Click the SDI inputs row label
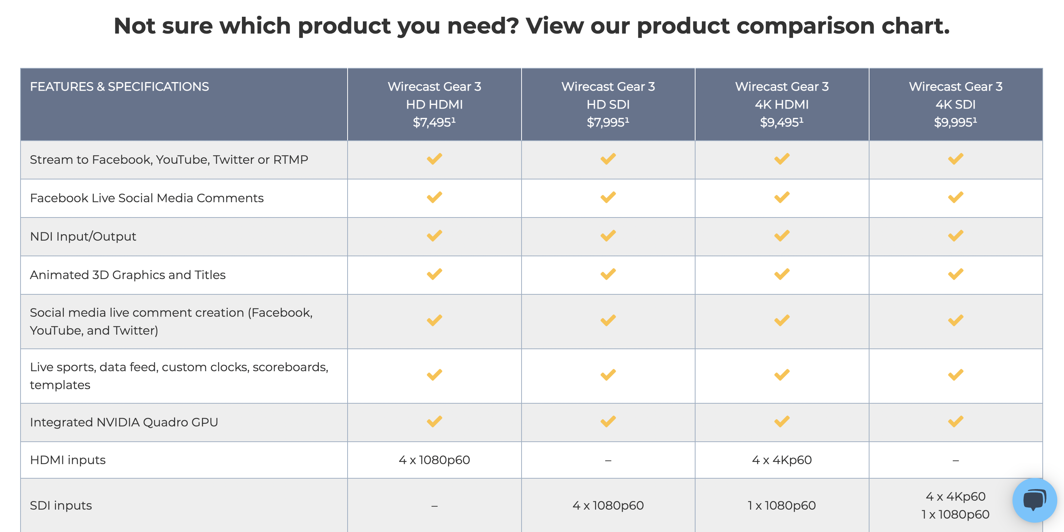 [x=61, y=505]
